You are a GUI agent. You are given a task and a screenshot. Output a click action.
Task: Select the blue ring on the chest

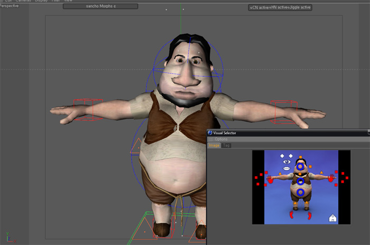[300, 182]
